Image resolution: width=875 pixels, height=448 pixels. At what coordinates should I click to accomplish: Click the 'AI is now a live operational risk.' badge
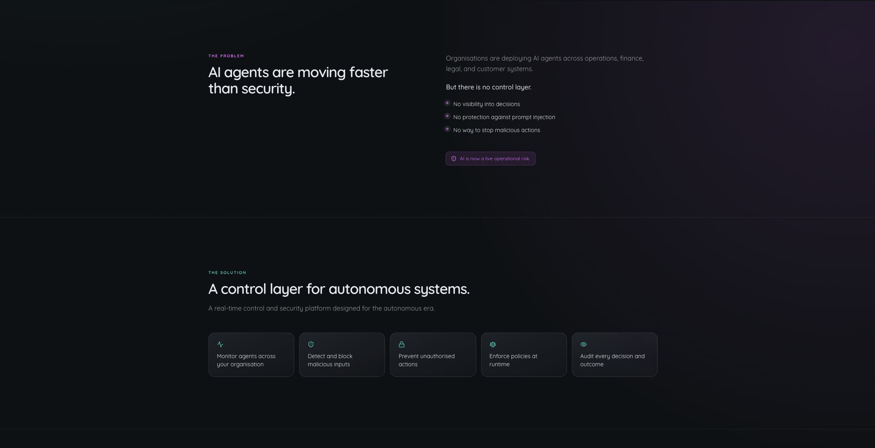490,159
